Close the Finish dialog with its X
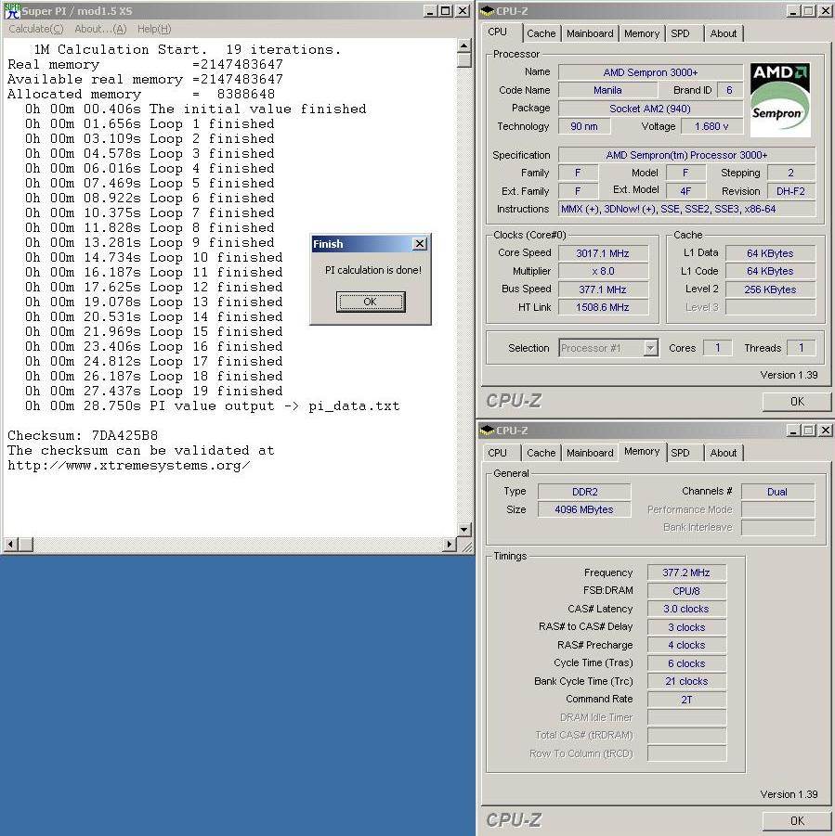The image size is (835, 836). pyautogui.click(x=420, y=244)
